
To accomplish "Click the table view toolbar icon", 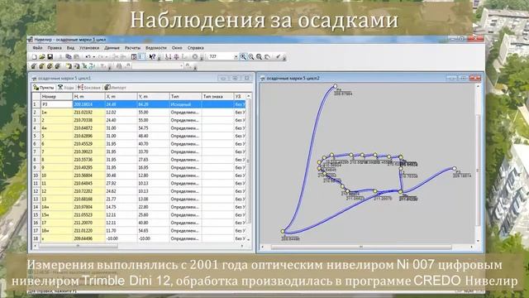I will point(134,57).
